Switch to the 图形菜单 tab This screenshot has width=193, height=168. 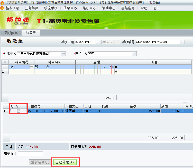[x=11, y=33]
